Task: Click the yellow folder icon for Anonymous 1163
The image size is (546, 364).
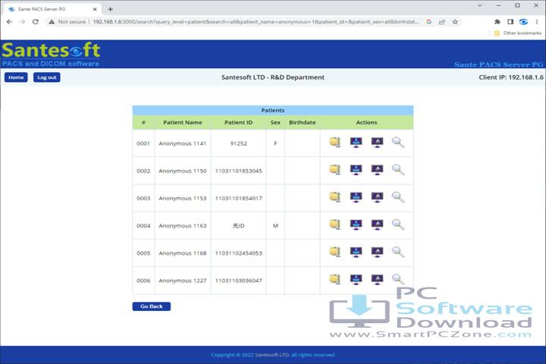Action: [x=335, y=224]
